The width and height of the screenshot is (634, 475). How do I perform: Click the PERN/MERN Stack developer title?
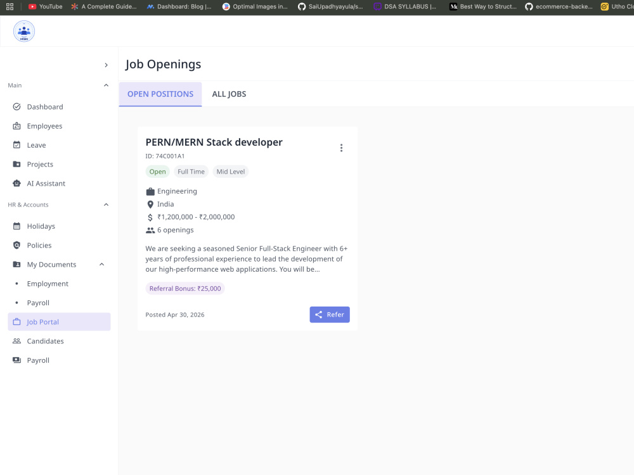click(x=214, y=142)
